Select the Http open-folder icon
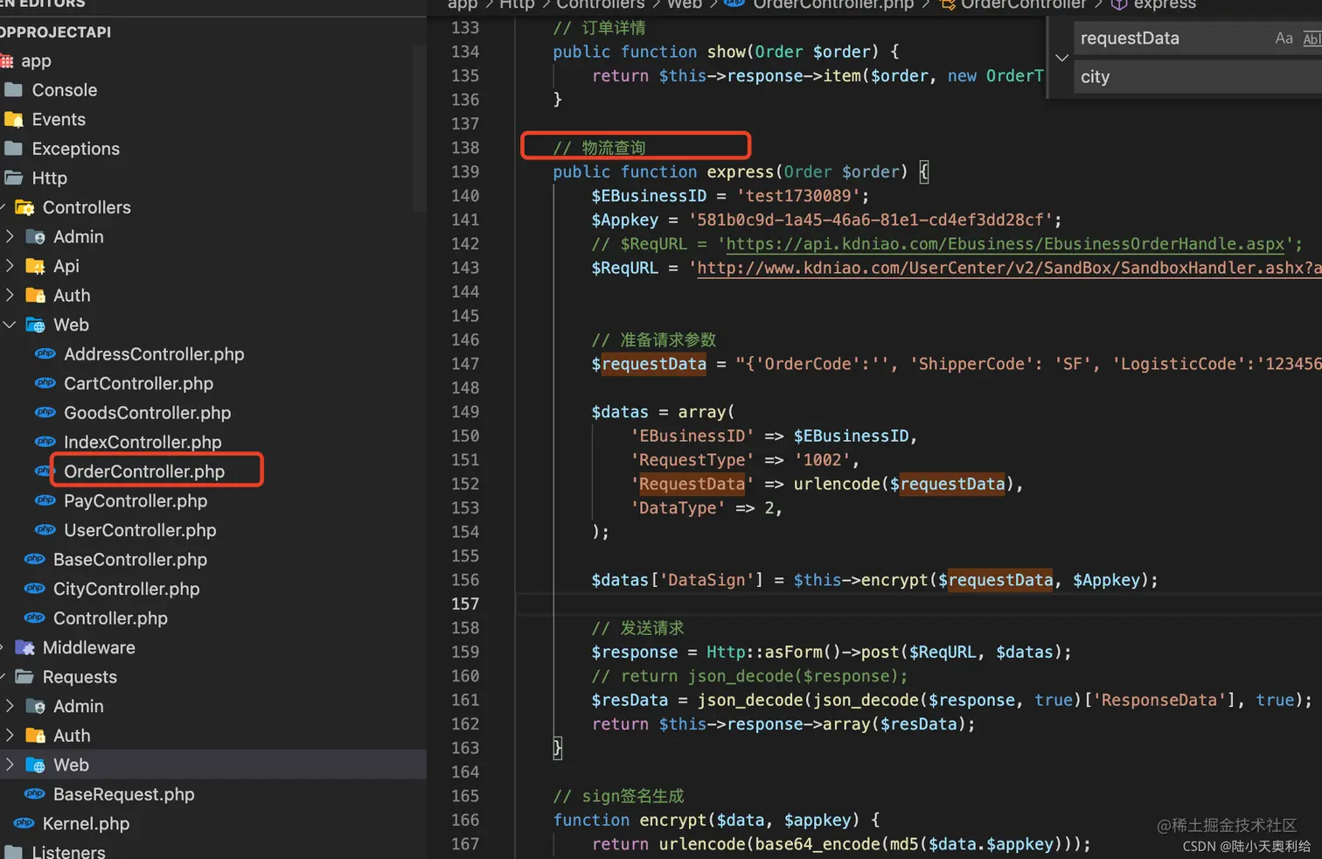The width and height of the screenshot is (1322, 859). (13, 178)
